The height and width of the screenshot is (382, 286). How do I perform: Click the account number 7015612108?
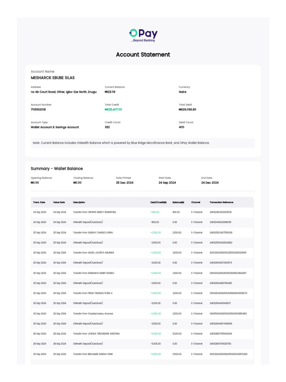(39, 110)
